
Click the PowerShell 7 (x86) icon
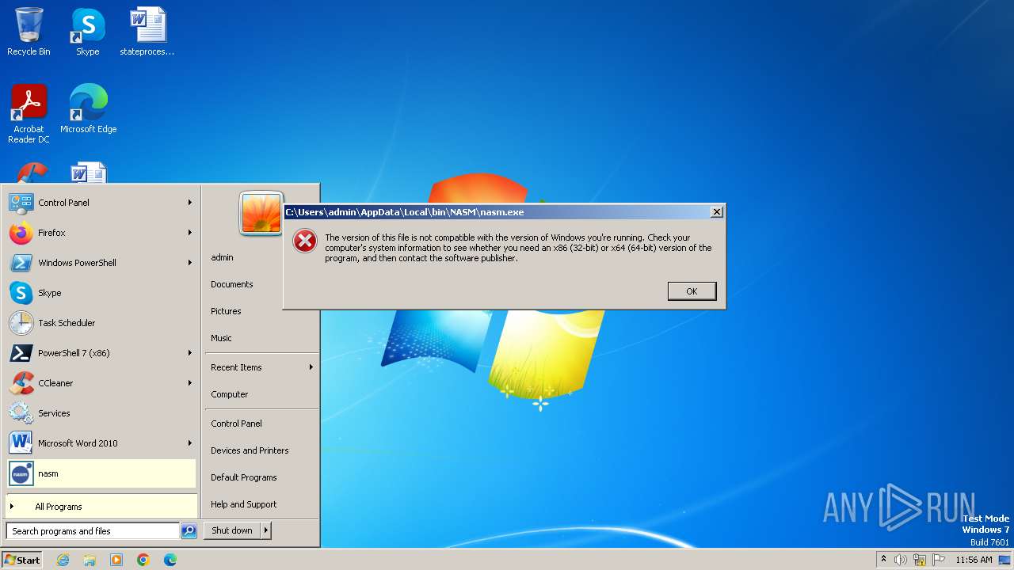[x=21, y=353]
